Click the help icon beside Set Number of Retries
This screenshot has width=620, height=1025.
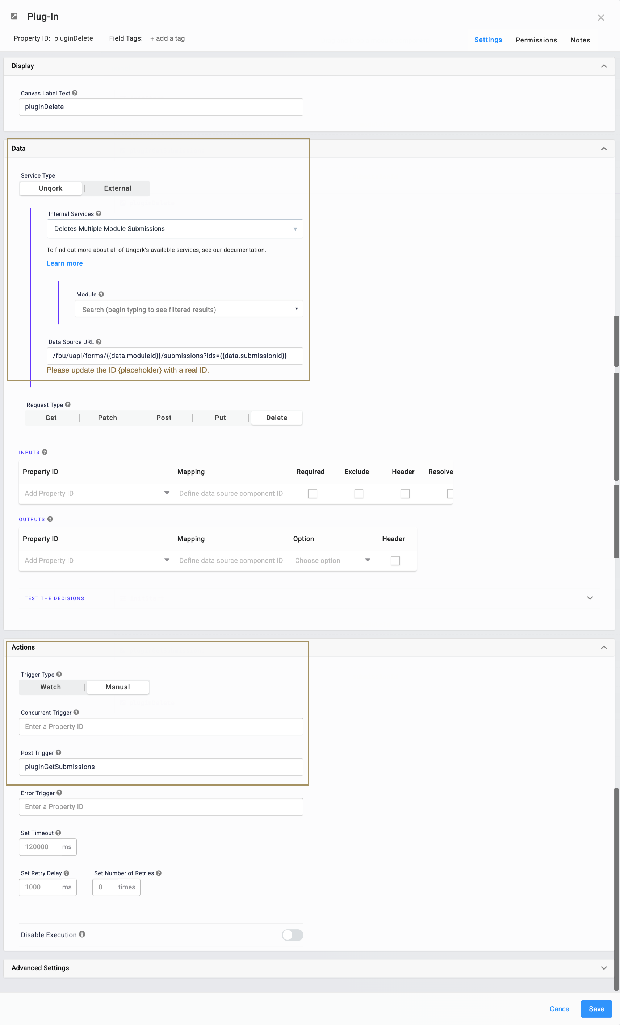158,873
